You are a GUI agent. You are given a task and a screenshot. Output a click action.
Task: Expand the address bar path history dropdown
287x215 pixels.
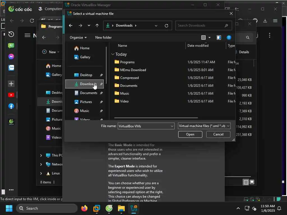(156, 25)
